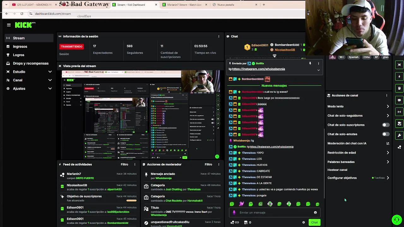
Task: Open Modo lento settings arrow
Action: click(388, 106)
